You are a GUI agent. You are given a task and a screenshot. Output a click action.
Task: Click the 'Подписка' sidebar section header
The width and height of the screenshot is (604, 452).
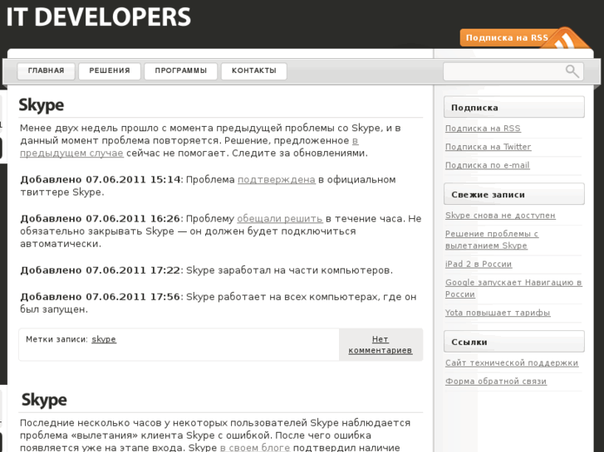tap(514, 107)
